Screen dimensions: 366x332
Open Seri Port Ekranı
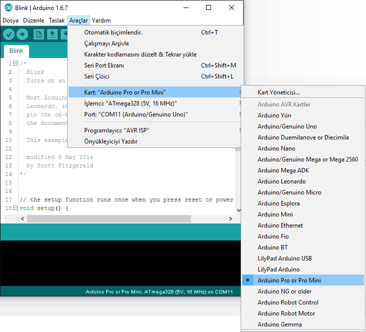[155, 65]
